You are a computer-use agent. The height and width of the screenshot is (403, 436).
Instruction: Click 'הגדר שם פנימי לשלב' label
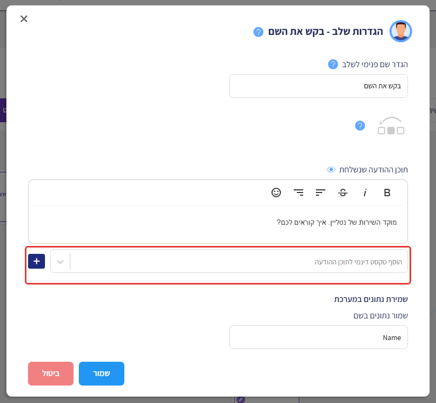click(375, 65)
